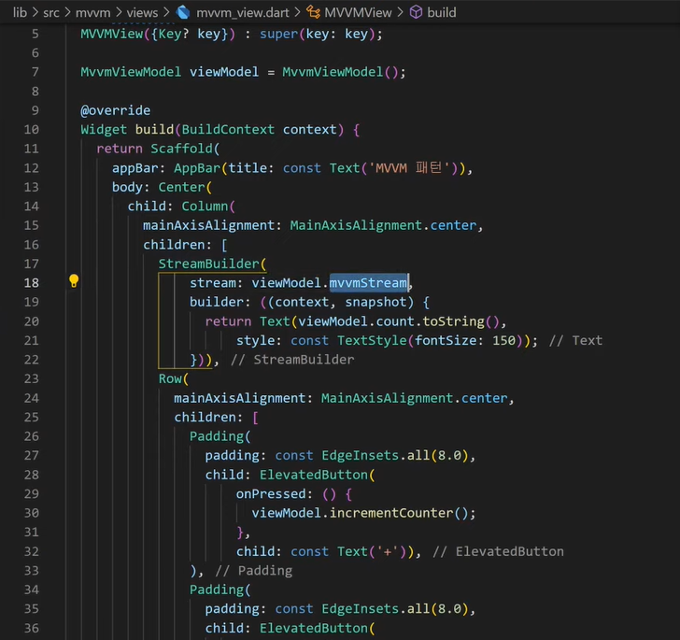Click line number 18 in gutter

pyautogui.click(x=31, y=283)
